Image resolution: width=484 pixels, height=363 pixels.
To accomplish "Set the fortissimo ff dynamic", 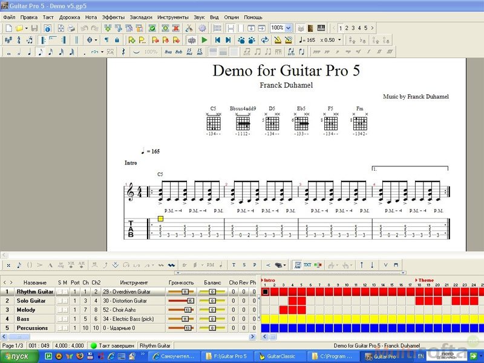I will point(379,52).
